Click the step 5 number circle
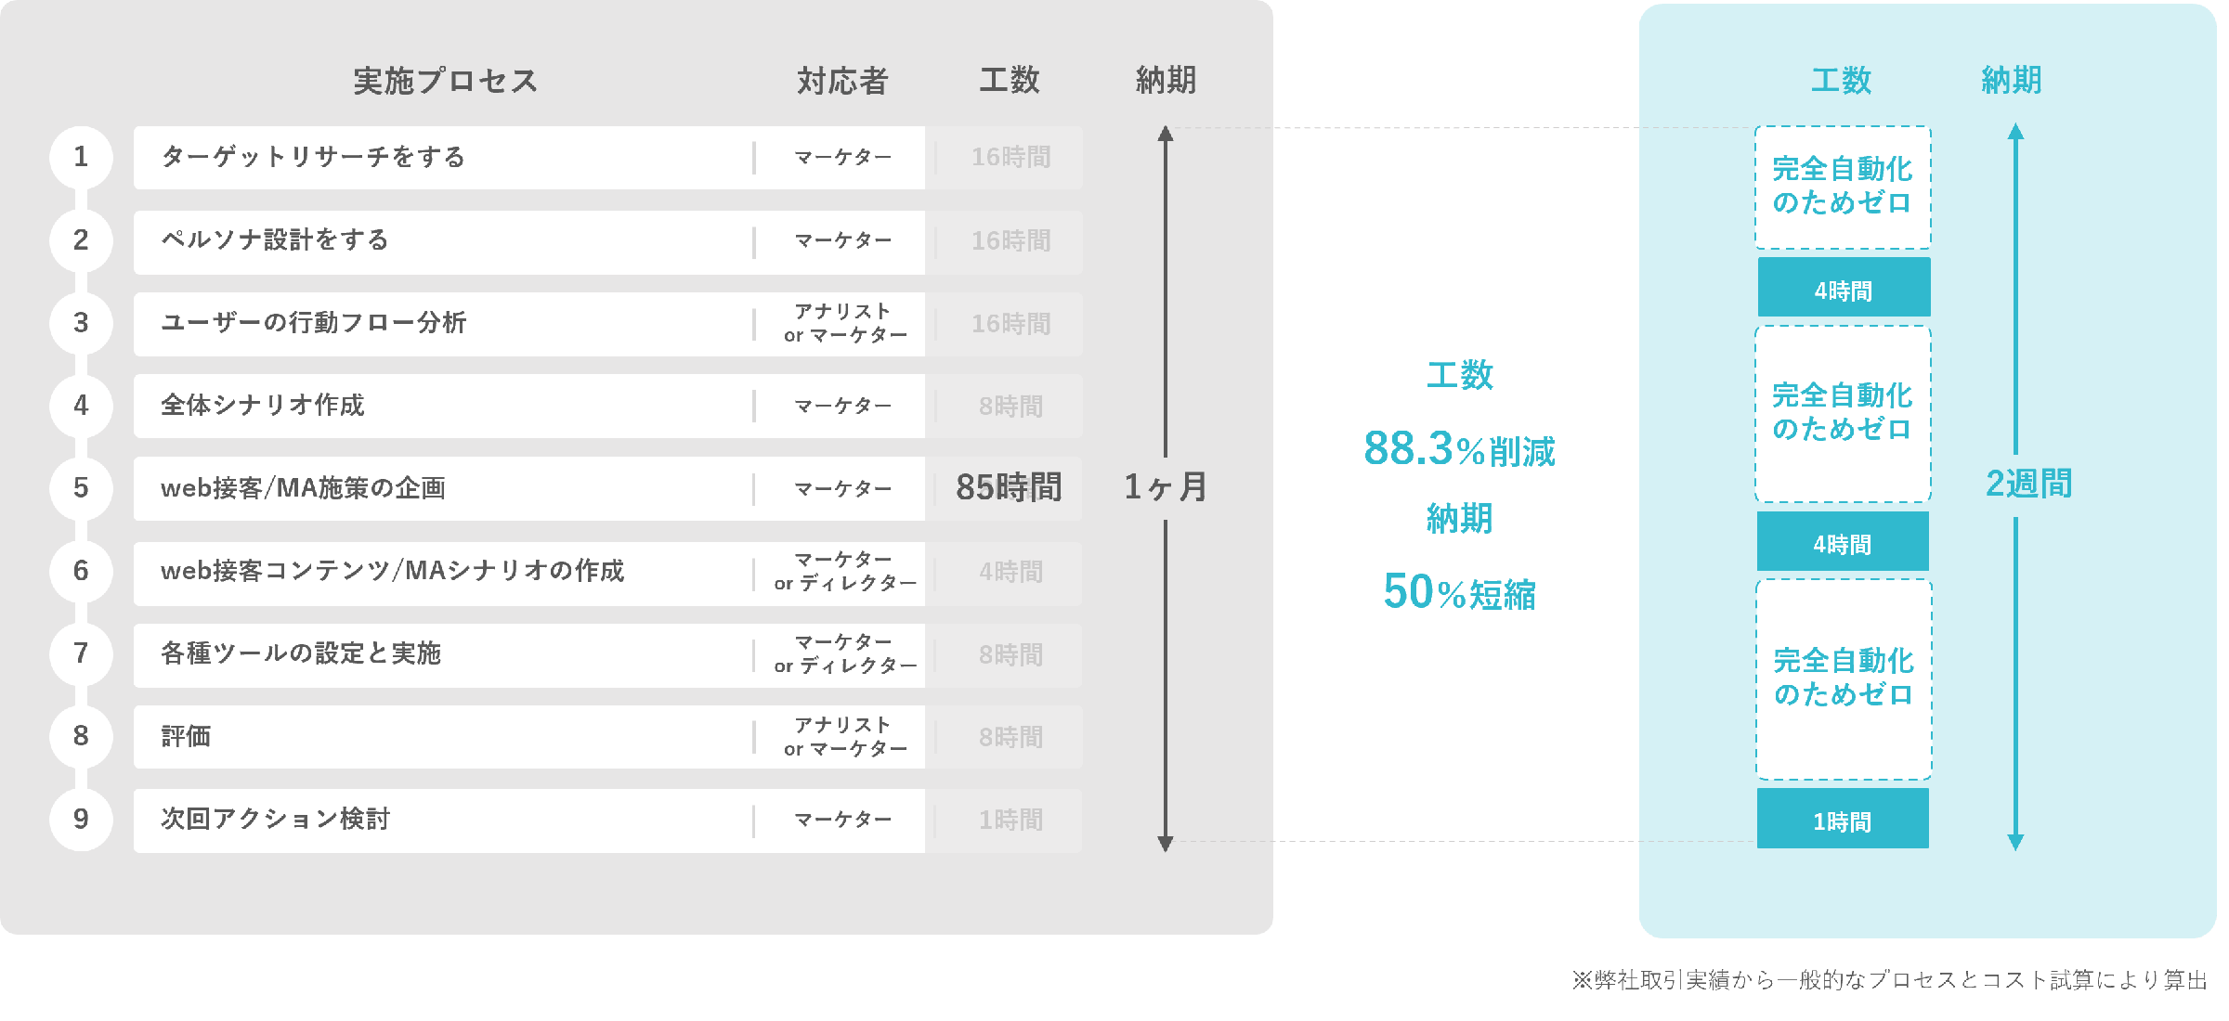 81,488
